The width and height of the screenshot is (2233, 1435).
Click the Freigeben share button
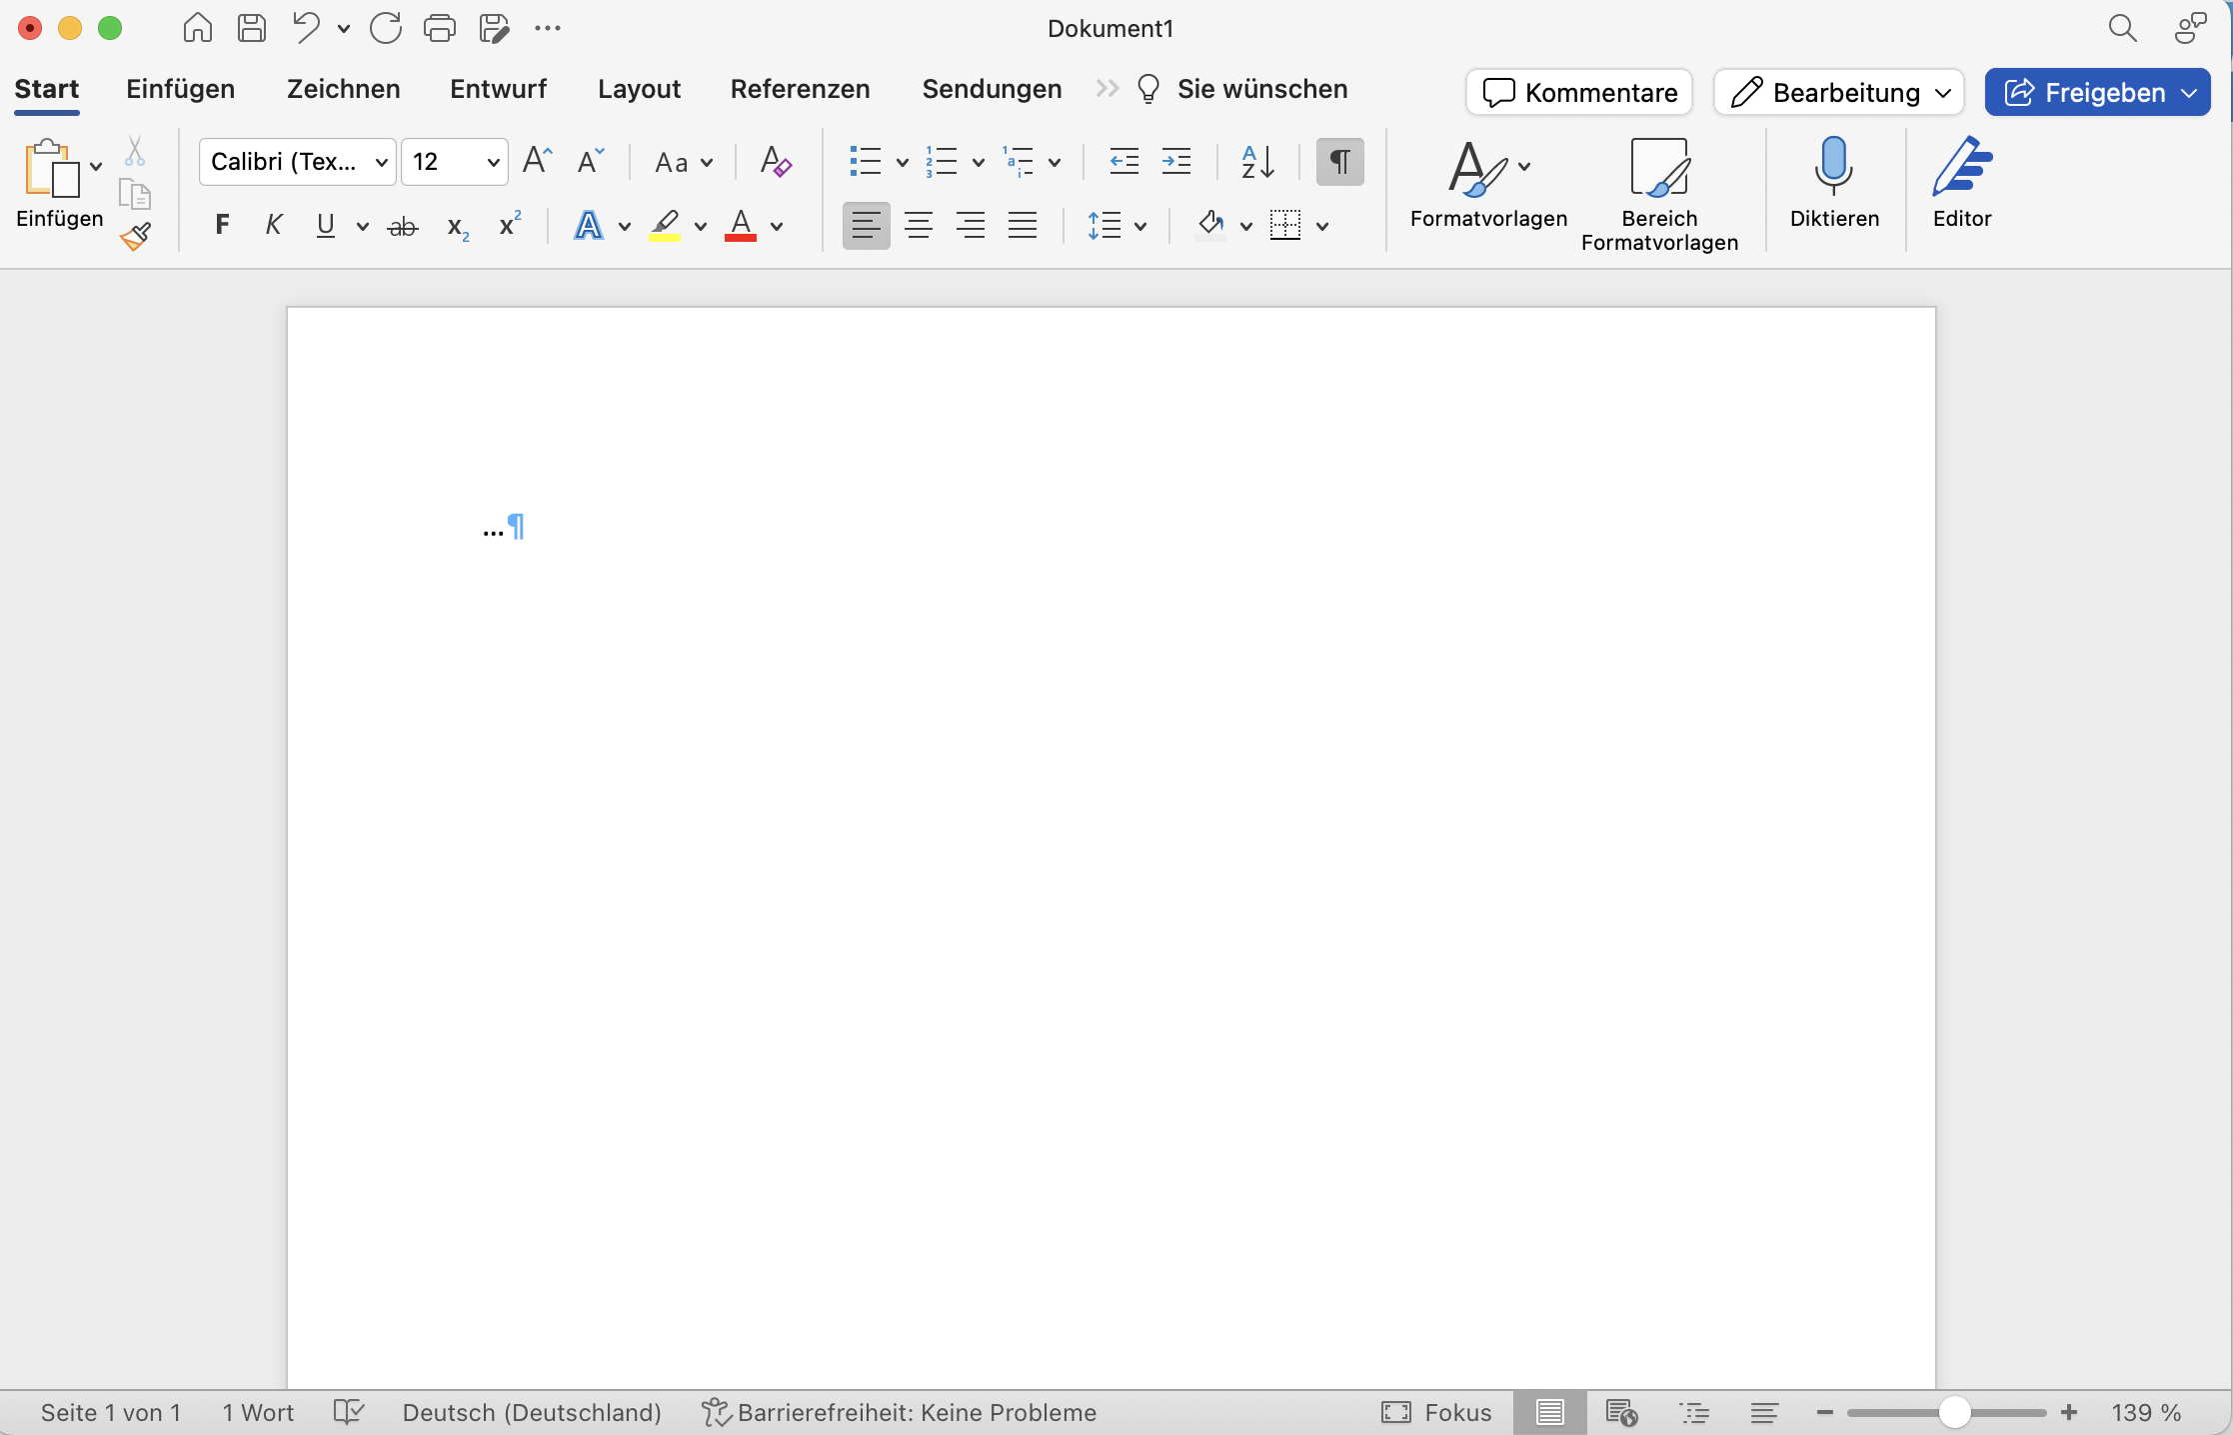click(2097, 93)
